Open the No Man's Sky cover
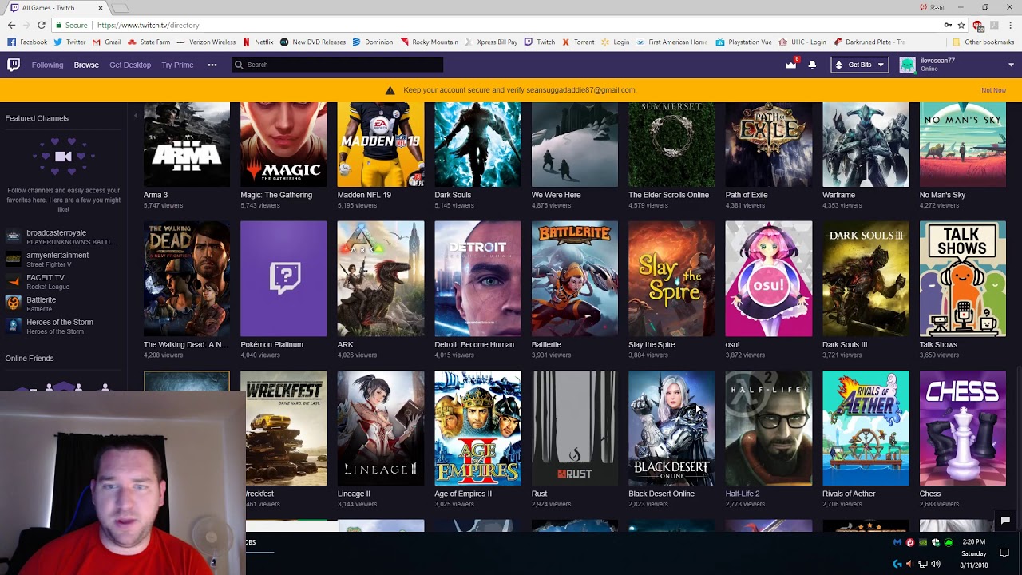Viewport: 1022px width, 575px height. pos(963,145)
